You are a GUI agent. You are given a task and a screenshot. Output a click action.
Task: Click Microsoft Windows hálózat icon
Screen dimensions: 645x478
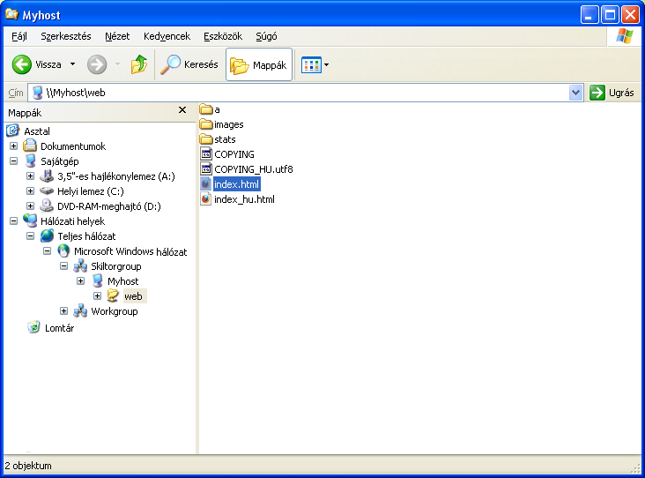point(63,250)
